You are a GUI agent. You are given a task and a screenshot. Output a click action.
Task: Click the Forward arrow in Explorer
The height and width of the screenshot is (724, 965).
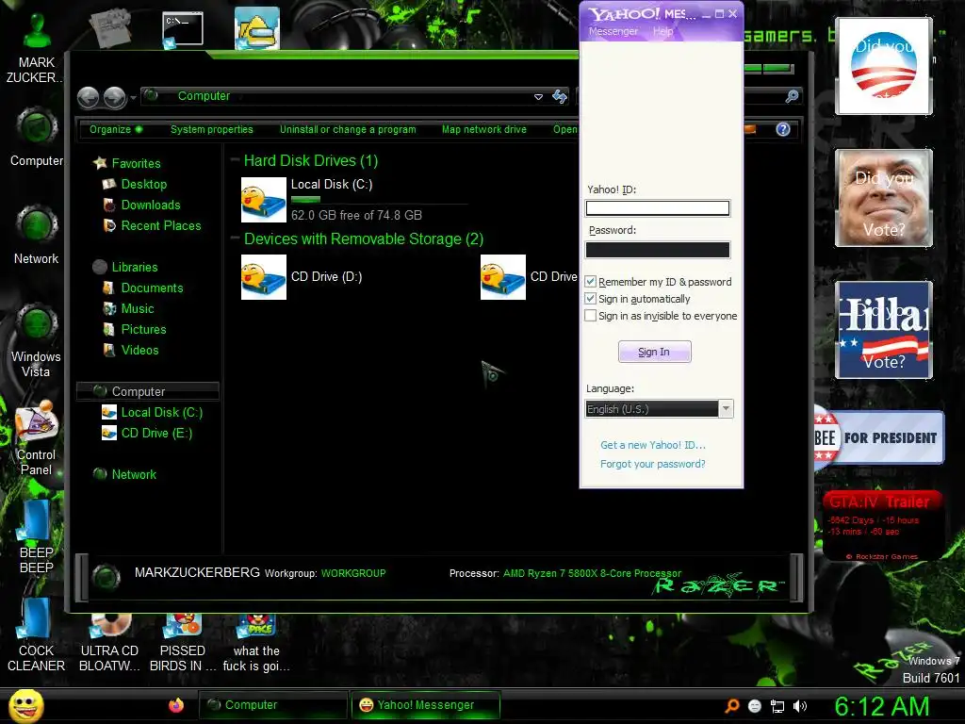click(114, 97)
